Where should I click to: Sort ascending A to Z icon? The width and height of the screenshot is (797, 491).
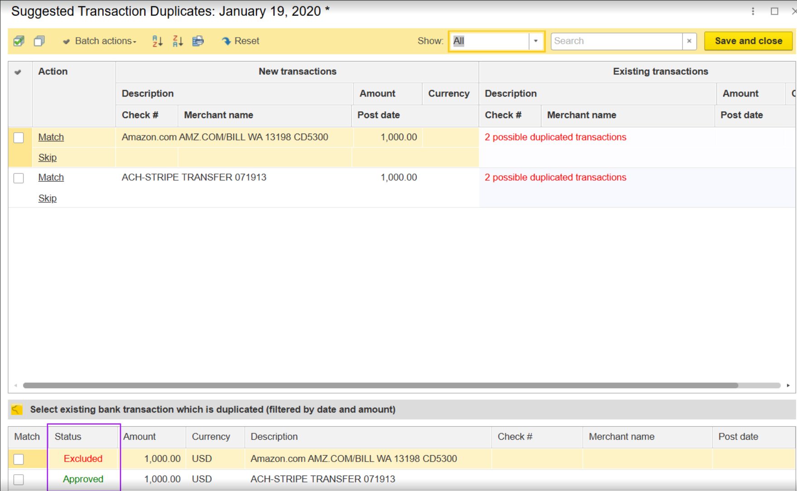[157, 41]
